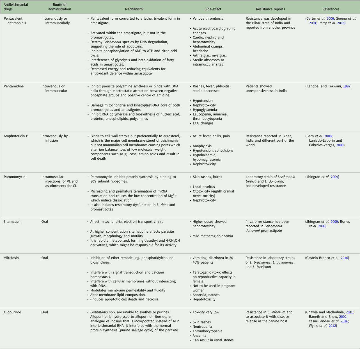This screenshot has width=360, height=349.
Task: Open the Castelo Branco et al. 2016 citation
Action: click(x=344, y=258)
